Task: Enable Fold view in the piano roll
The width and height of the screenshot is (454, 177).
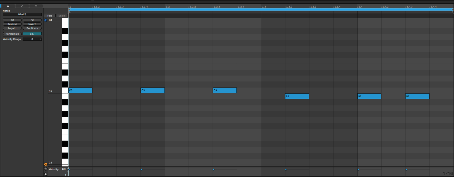Action: click(x=50, y=16)
